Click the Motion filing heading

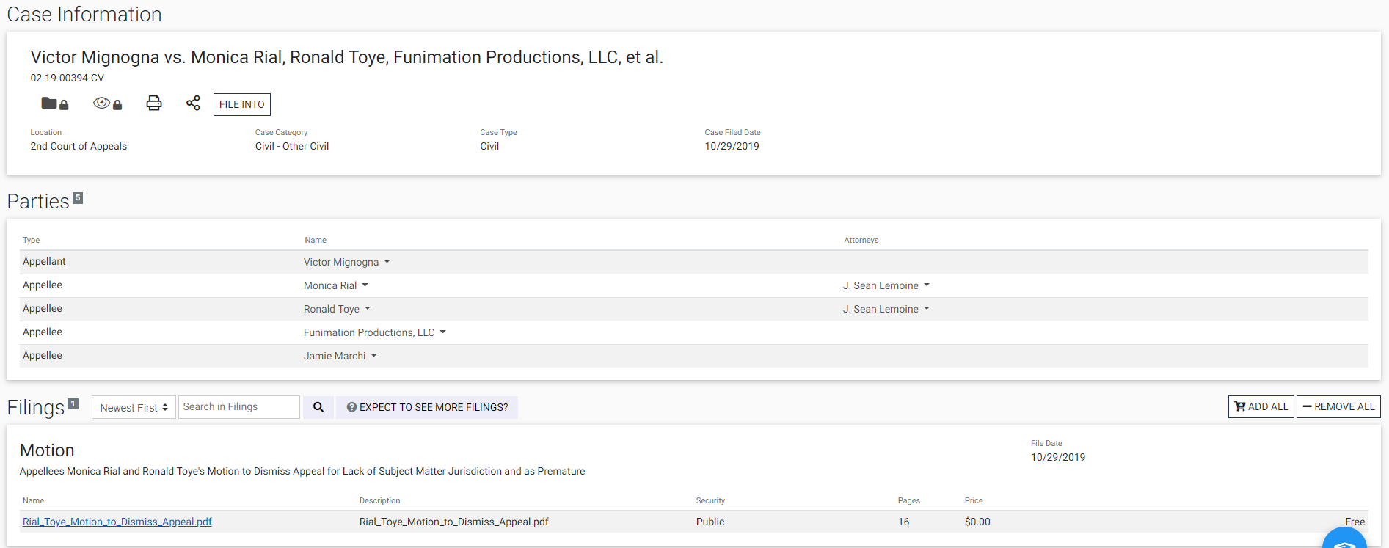47,450
